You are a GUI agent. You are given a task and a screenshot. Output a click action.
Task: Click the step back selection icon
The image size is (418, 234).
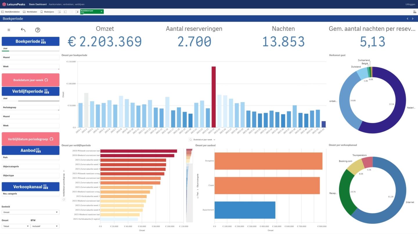point(65,12)
